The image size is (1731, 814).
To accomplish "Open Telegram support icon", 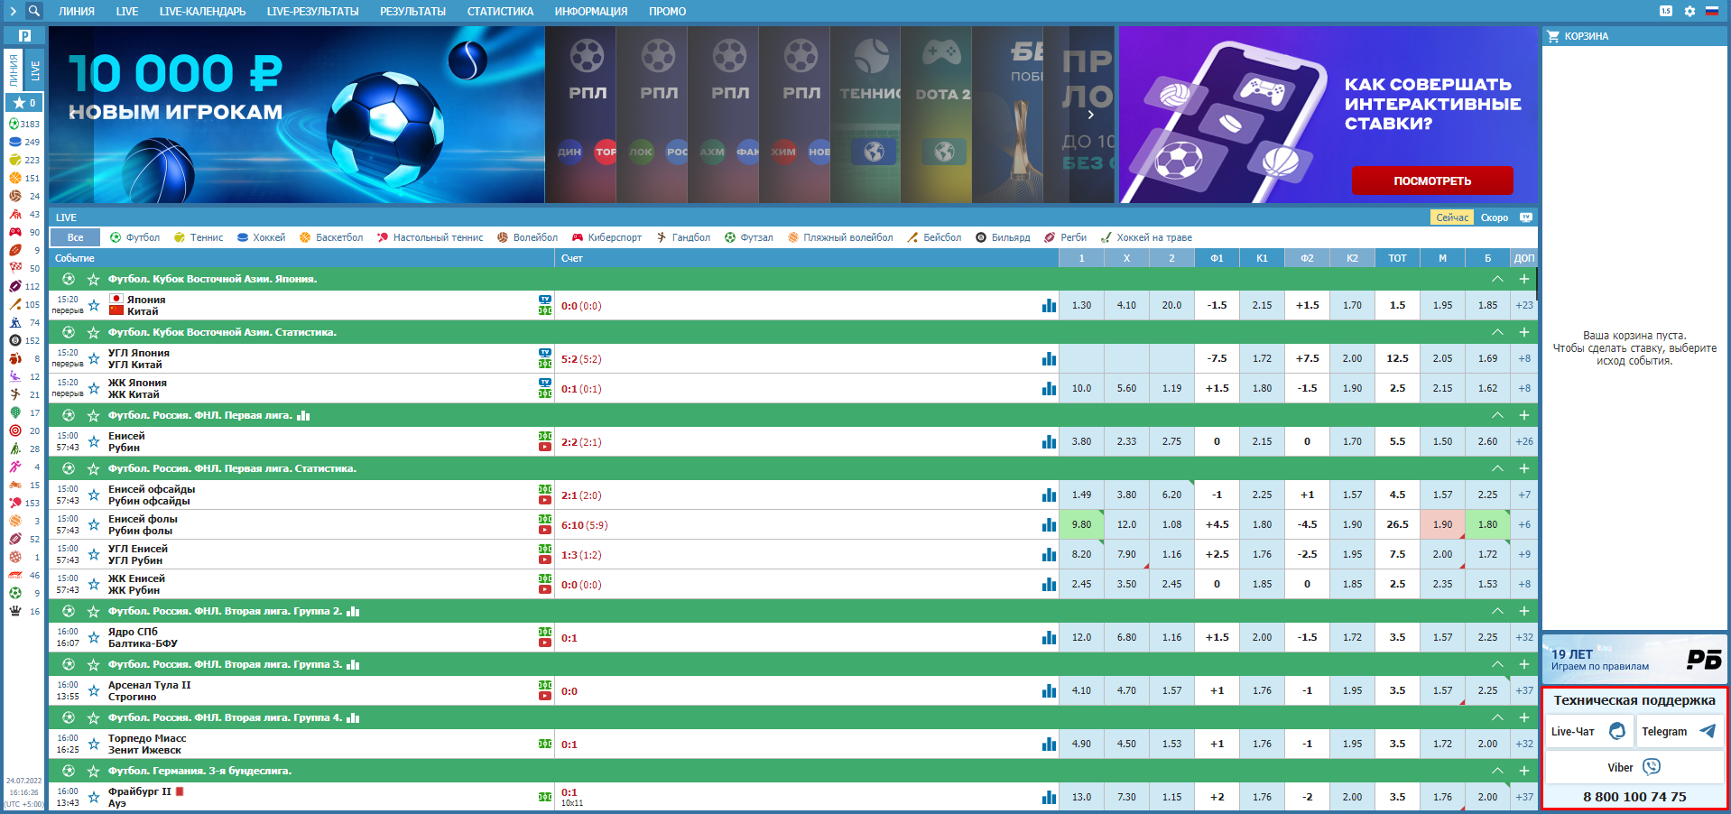I will [x=1707, y=732].
